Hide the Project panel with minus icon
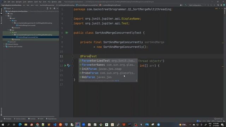Image resolution: width=226 pixels, height=127 pixels. (x=57, y=8)
